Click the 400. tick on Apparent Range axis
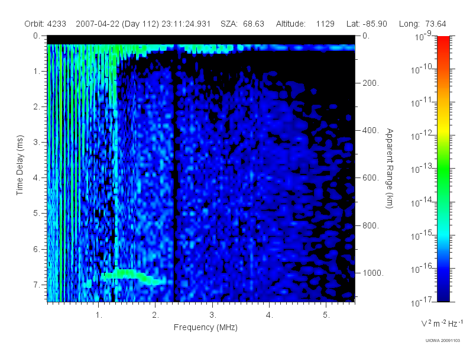The image size is (473, 355). (371, 130)
